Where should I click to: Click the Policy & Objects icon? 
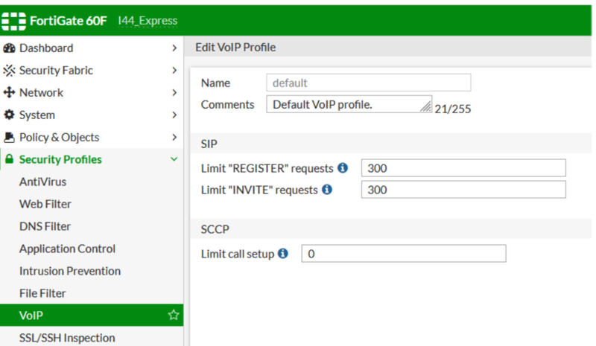pyautogui.click(x=9, y=138)
